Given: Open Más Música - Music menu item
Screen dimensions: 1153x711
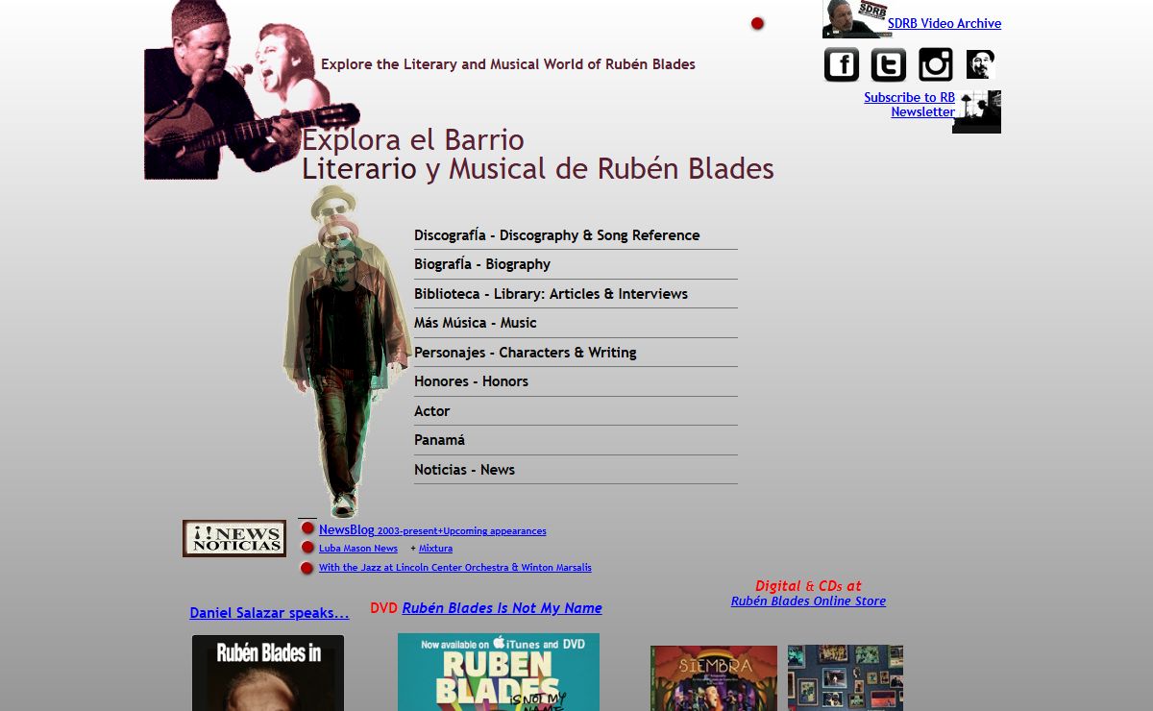Looking at the screenshot, I should 576,323.
